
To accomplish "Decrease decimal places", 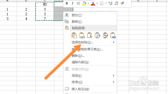I will (116, 3).
